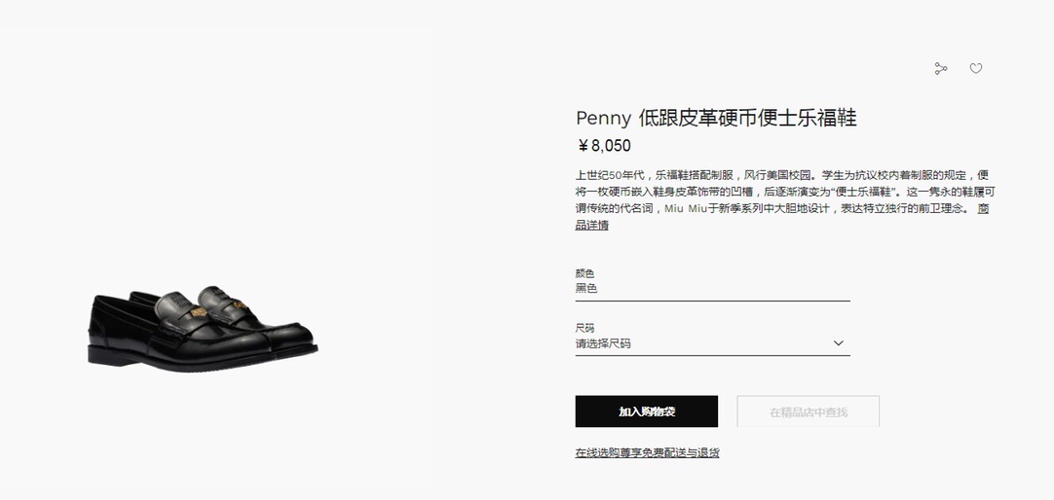
Task: Click the Miu Miu mention in the description
Action: coord(686,208)
